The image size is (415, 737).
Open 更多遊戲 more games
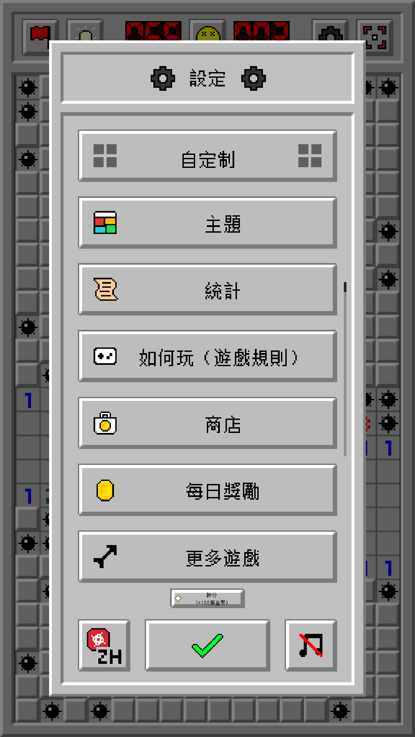[207, 556]
